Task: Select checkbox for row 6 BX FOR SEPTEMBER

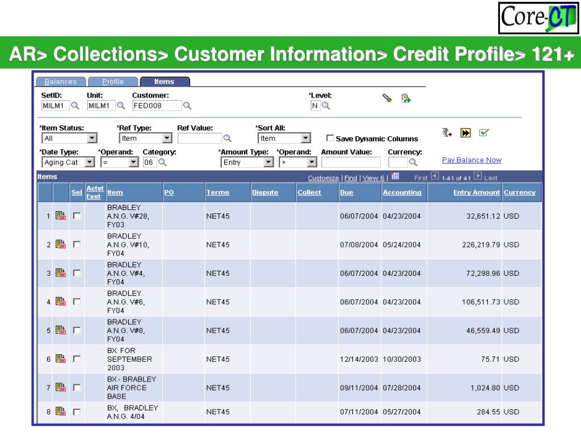Action: click(x=77, y=359)
